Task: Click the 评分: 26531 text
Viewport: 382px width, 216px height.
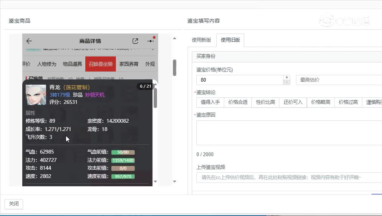Action: click(63, 102)
